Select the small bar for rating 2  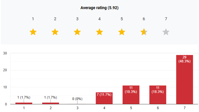(51, 103)
